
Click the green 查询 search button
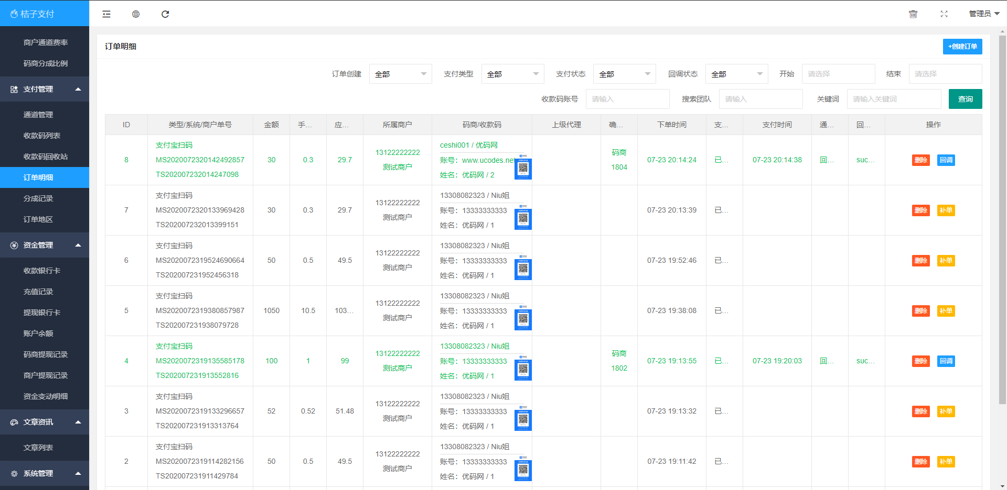965,99
